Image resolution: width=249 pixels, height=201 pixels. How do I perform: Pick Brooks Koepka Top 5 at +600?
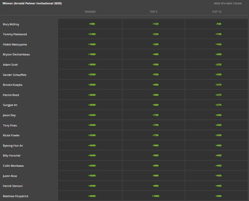[x=154, y=85]
